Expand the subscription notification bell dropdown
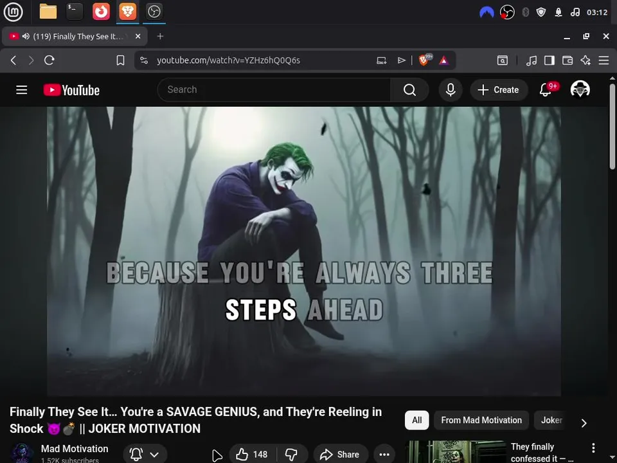The image size is (617, 463). point(145,455)
